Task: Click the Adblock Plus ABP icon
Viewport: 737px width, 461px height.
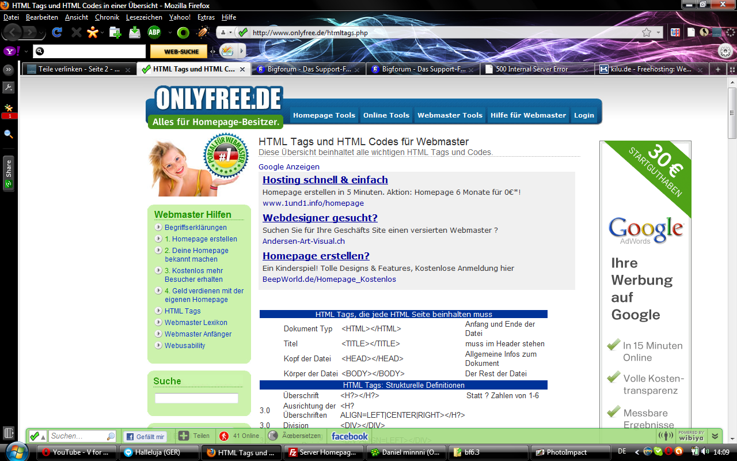Action: [154, 32]
